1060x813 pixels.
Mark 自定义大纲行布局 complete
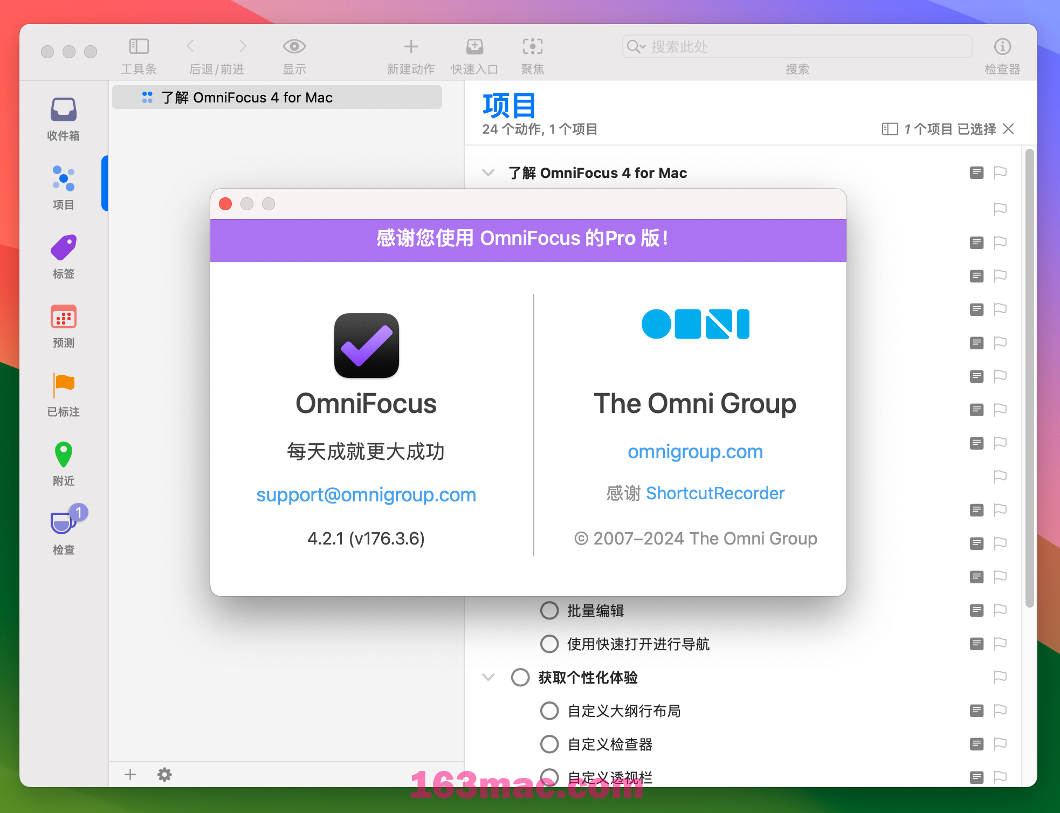(x=549, y=711)
